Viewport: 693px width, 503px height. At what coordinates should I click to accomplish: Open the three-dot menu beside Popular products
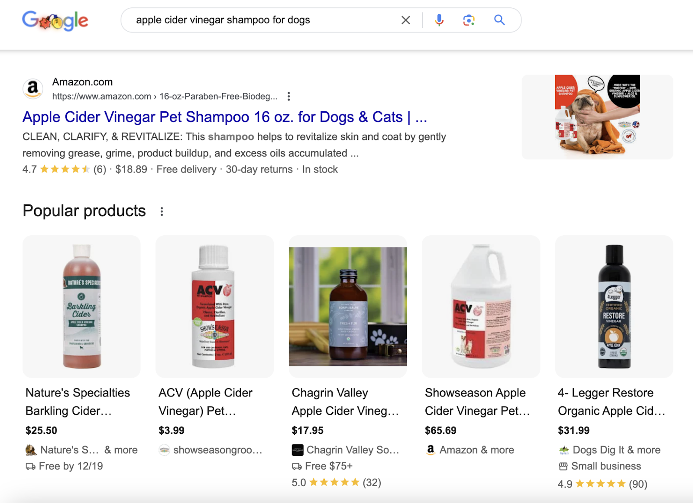(x=162, y=212)
